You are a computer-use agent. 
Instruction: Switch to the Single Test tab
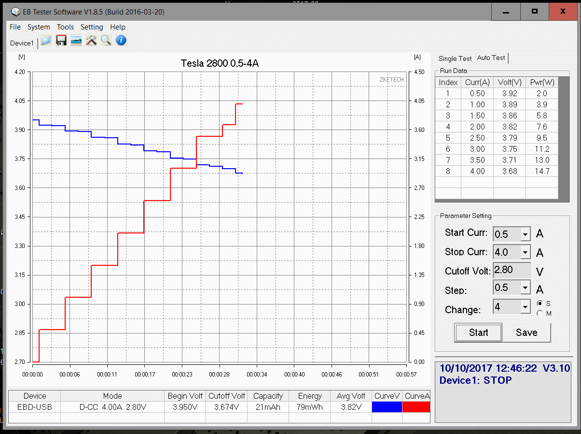click(x=455, y=58)
